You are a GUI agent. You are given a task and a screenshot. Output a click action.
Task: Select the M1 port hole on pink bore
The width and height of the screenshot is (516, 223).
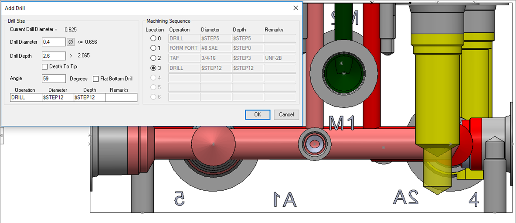314,144
